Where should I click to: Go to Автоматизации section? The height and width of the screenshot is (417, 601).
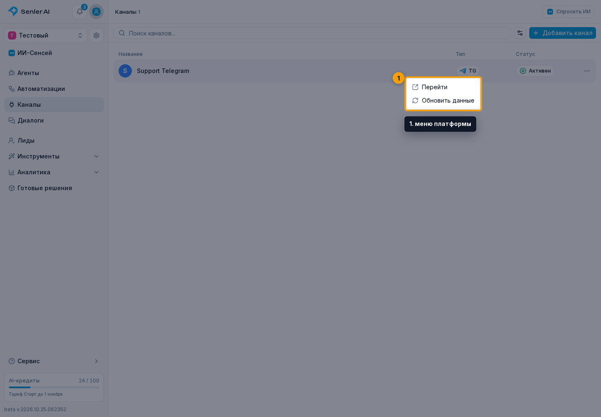(x=54, y=89)
